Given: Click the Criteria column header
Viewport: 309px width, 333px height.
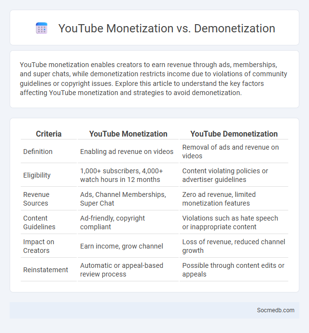Looking at the screenshot, I should (49, 134).
